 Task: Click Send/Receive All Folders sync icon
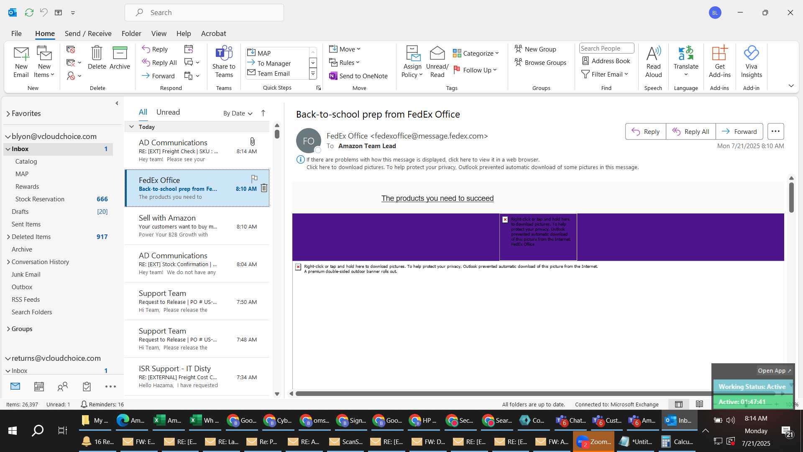29,13
